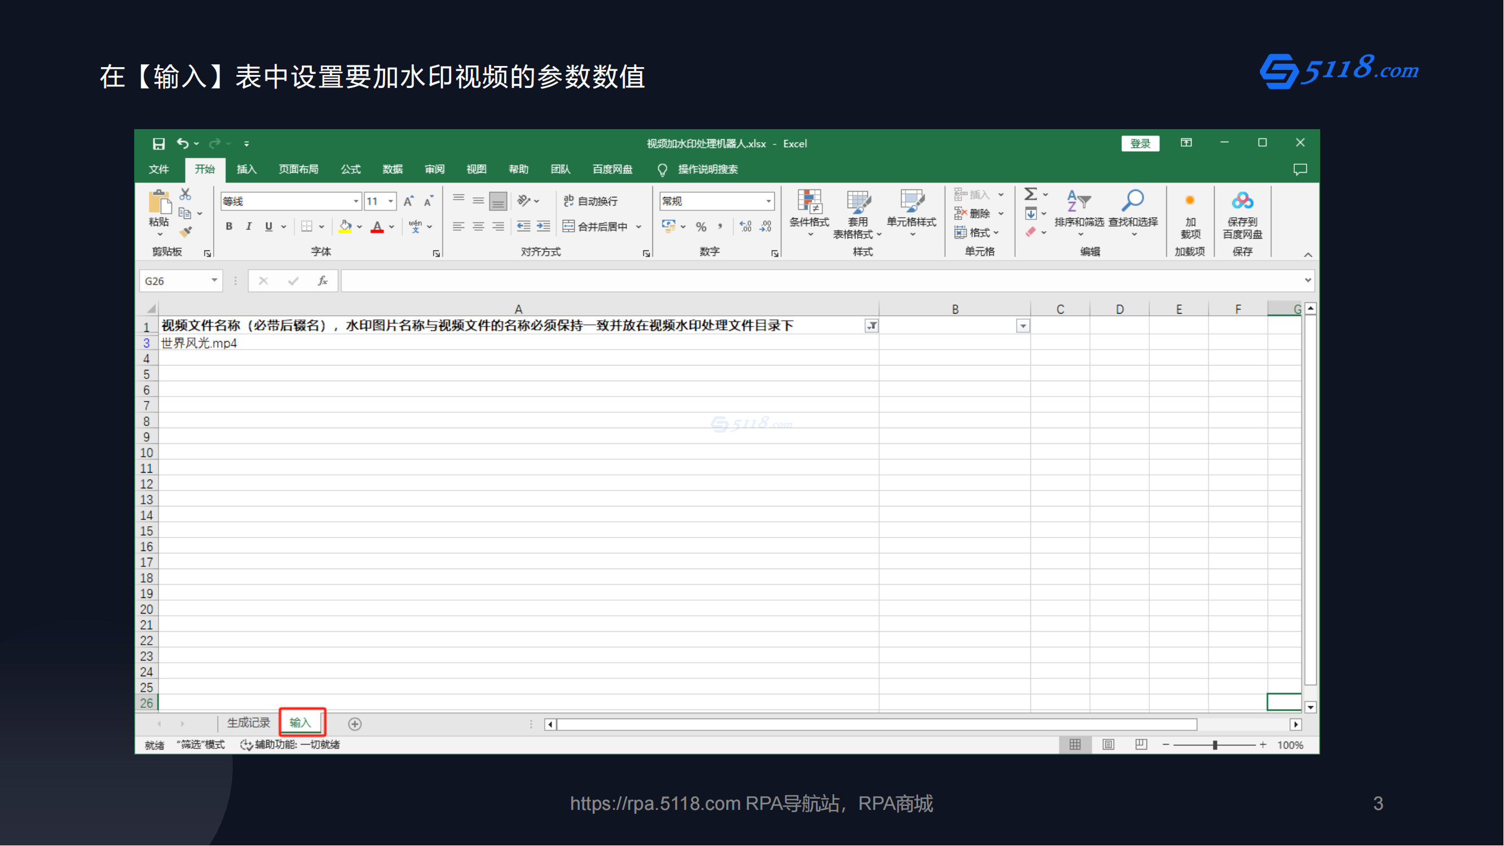Click the Name Box showing G26
This screenshot has width=1504, height=846.
click(174, 281)
